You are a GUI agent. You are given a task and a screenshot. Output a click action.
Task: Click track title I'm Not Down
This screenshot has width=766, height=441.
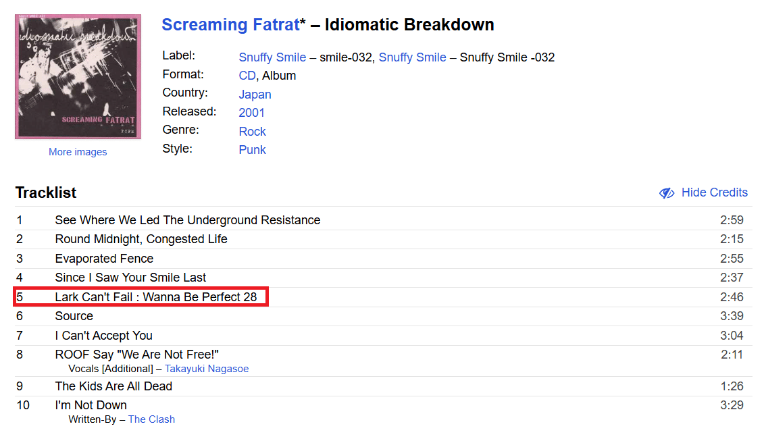coord(91,405)
